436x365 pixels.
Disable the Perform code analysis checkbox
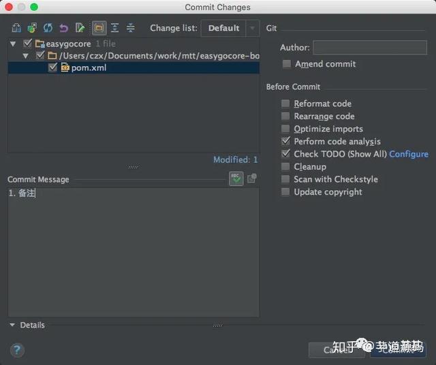pyautogui.click(x=285, y=141)
